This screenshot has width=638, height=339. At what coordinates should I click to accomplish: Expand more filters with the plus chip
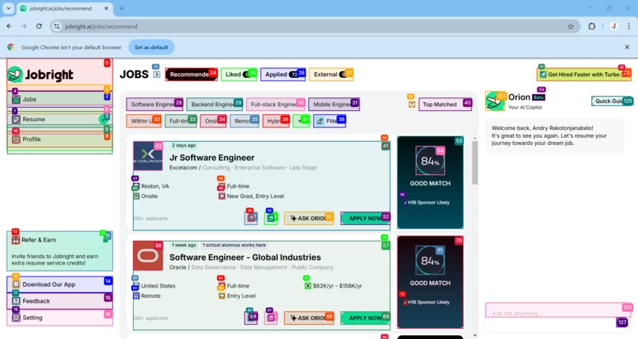[x=301, y=121]
